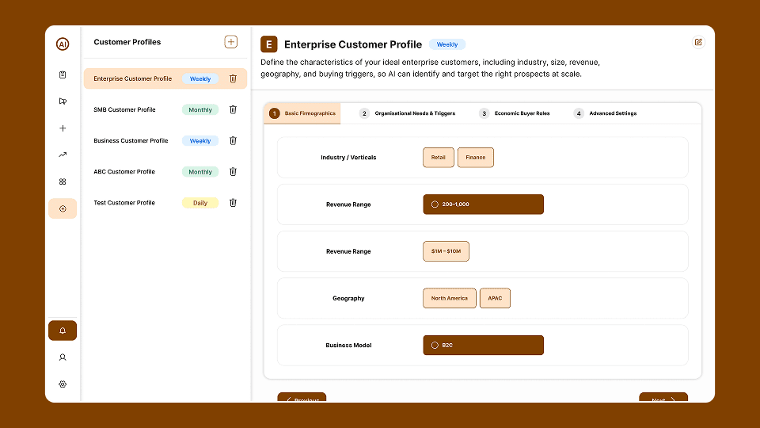
Task: Open the Advanced Settings tab
Action: pos(606,113)
